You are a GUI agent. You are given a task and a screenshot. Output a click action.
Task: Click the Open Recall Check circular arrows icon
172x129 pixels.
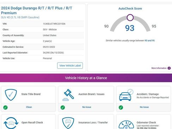11,123
